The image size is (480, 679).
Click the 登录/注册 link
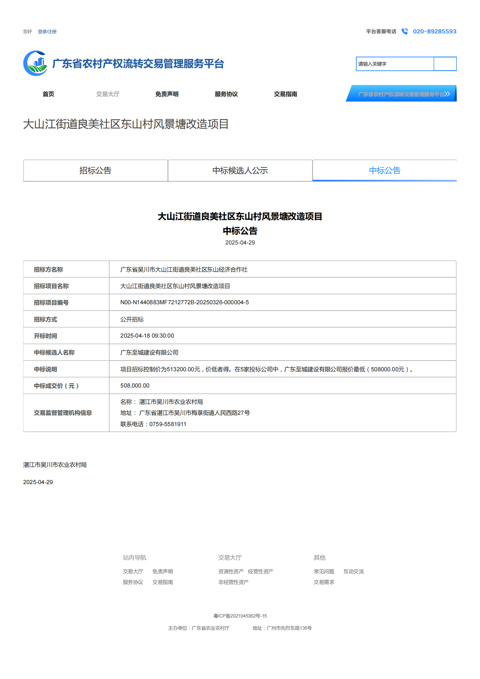[47, 31]
